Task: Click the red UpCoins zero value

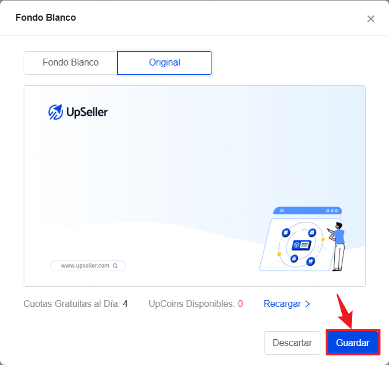Action: pos(240,303)
